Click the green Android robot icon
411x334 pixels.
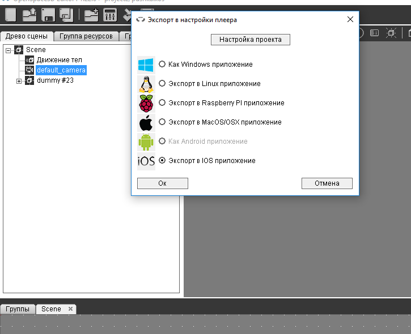146,142
